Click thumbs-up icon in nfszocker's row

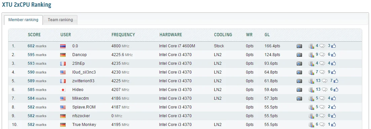click(333, 116)
